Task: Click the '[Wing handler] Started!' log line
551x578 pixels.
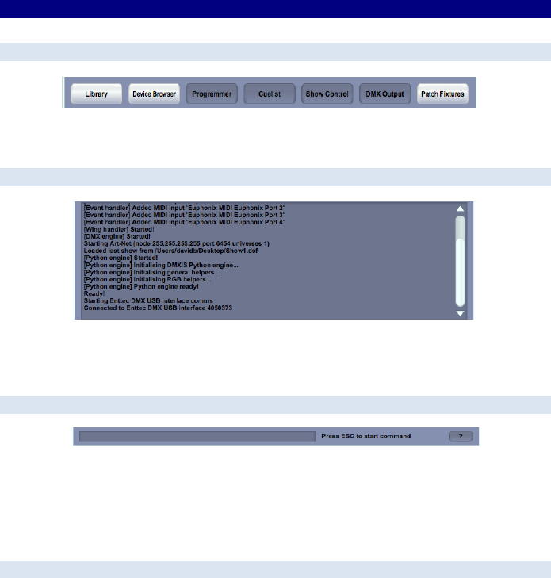Action: point(119,229)
